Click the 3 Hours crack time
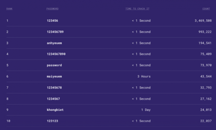Screen dimensions: 216x130 [x=144, y=77]
